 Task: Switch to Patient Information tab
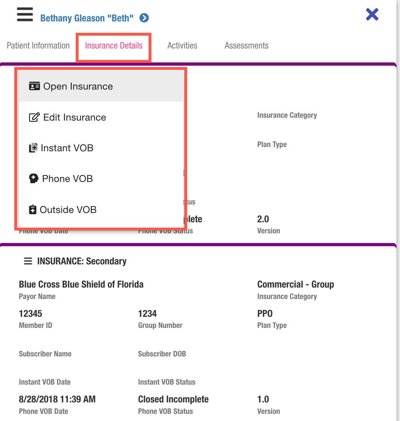tap(38, 46)
